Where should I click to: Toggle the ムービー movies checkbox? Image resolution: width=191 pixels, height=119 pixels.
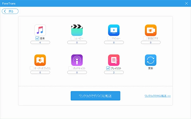point(73,38)
